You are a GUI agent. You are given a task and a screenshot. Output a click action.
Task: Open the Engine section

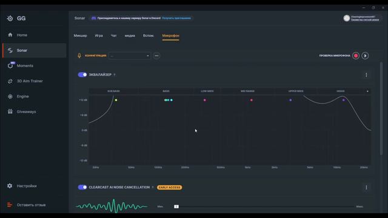[x=23, y=96]
